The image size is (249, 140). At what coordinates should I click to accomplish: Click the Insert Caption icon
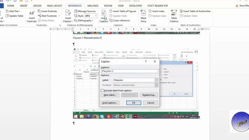click(104, 16)
